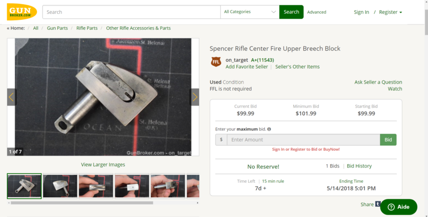Open Seller's Other Items link
This screenshot has width=428, height=217.
tap(297, 67)
